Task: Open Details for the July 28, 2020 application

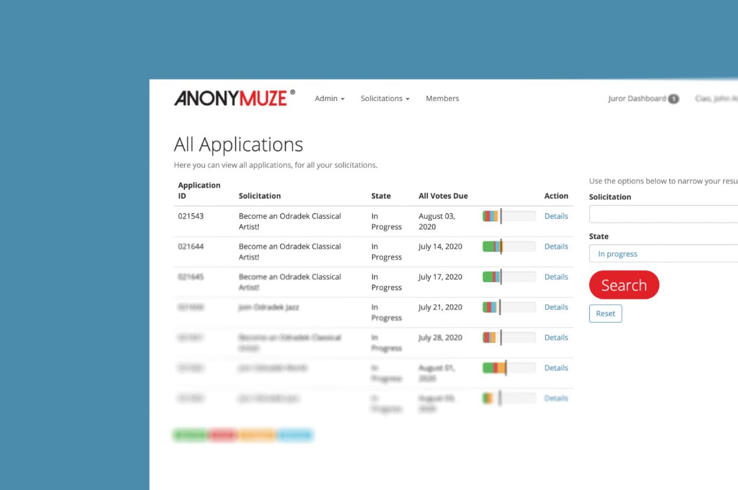Action: (556, 338)
